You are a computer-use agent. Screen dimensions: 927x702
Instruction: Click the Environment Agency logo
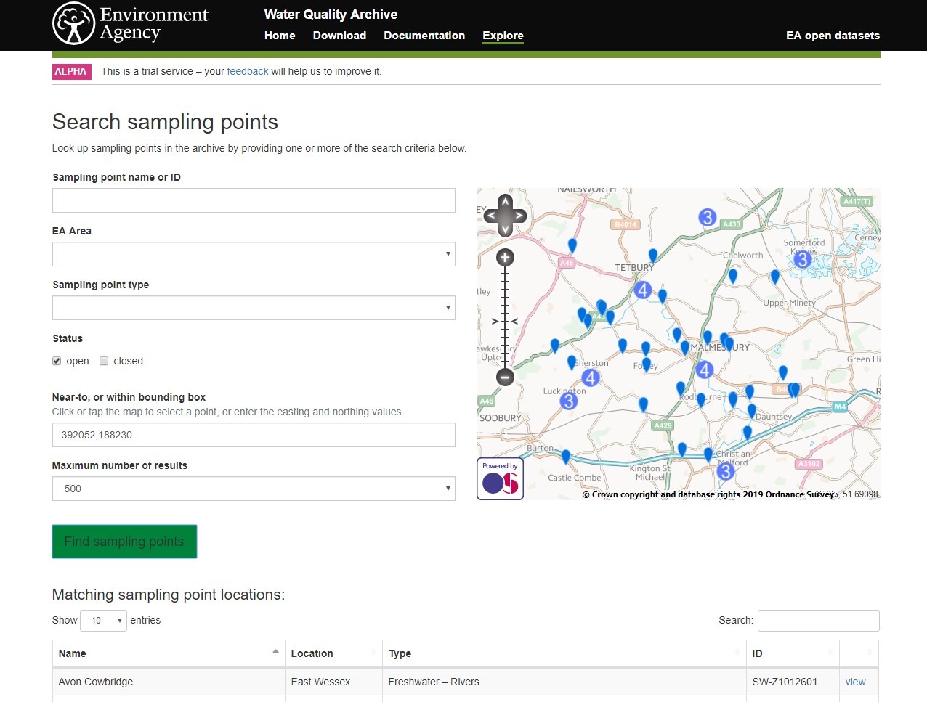(x=131, y=24)
